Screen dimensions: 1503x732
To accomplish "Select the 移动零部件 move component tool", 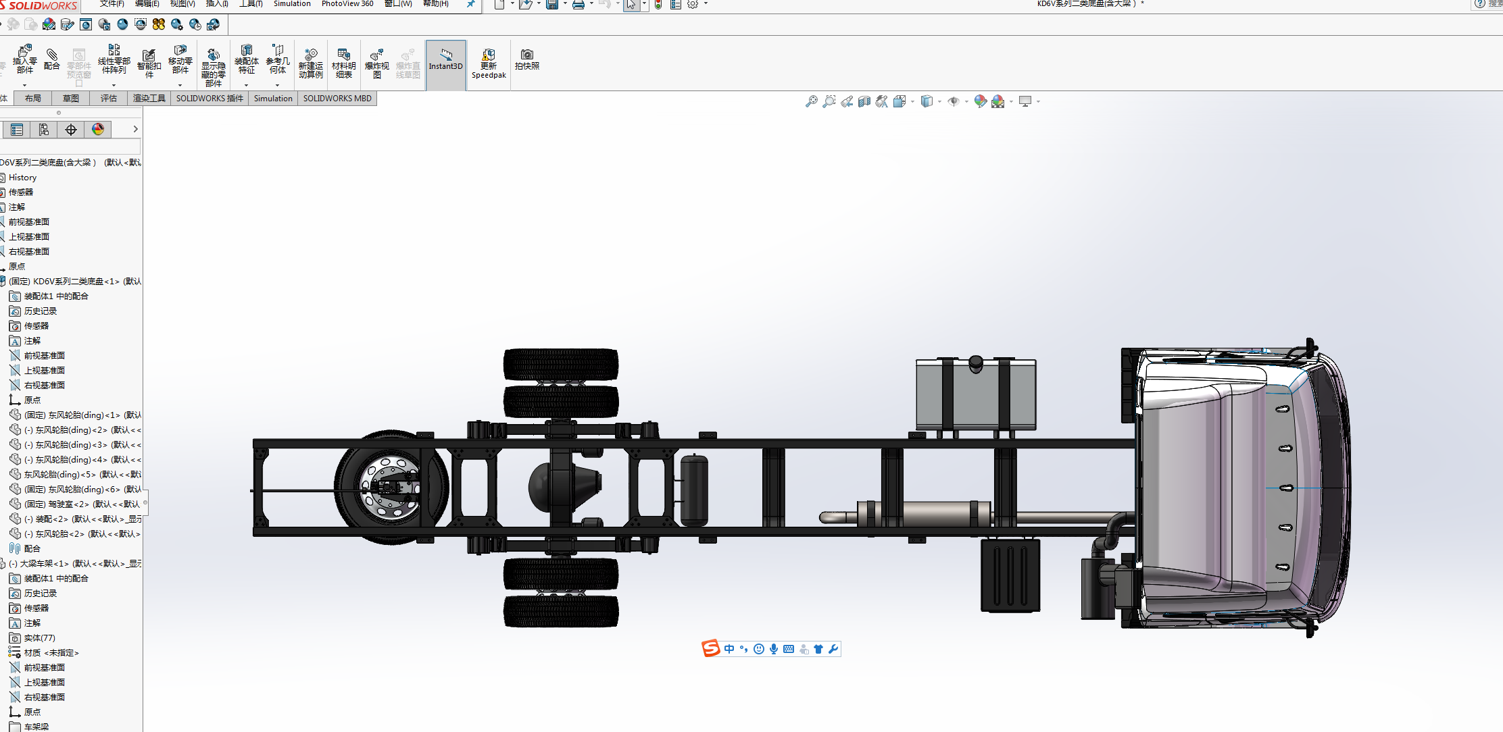I will coord(180,59).
